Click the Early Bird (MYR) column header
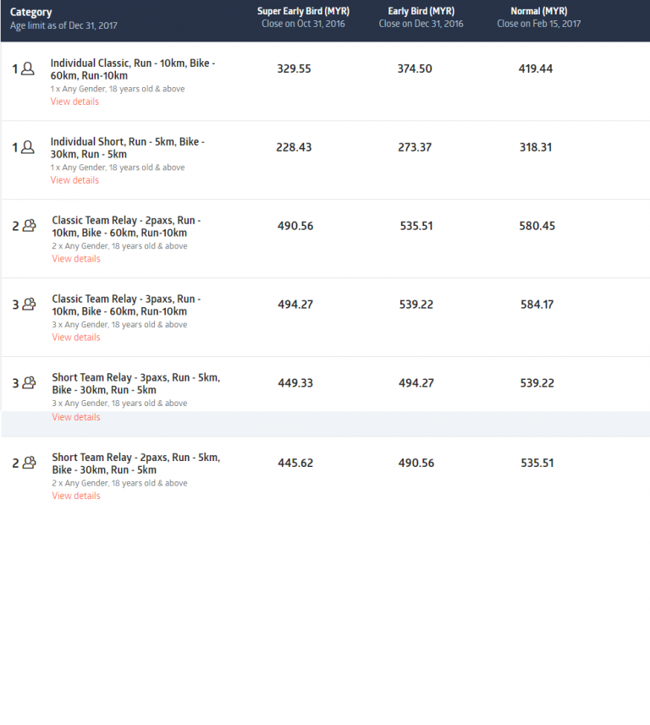 (x=421, y=12)
